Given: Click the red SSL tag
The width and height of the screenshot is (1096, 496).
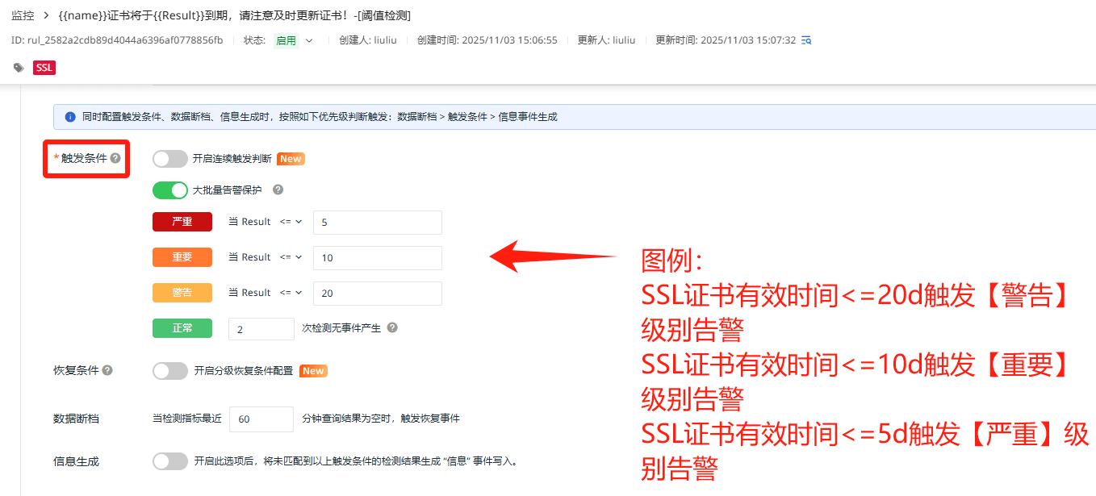Looking at the screenshot, I should point(44,69).
